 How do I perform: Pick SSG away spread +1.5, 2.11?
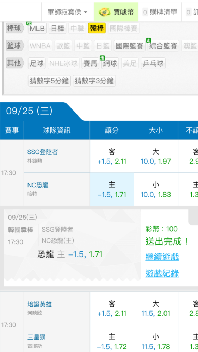[112, 156]
